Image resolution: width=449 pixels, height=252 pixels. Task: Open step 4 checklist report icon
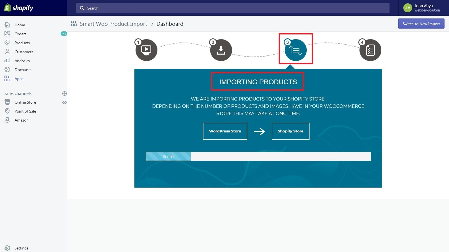click(370, 50)
